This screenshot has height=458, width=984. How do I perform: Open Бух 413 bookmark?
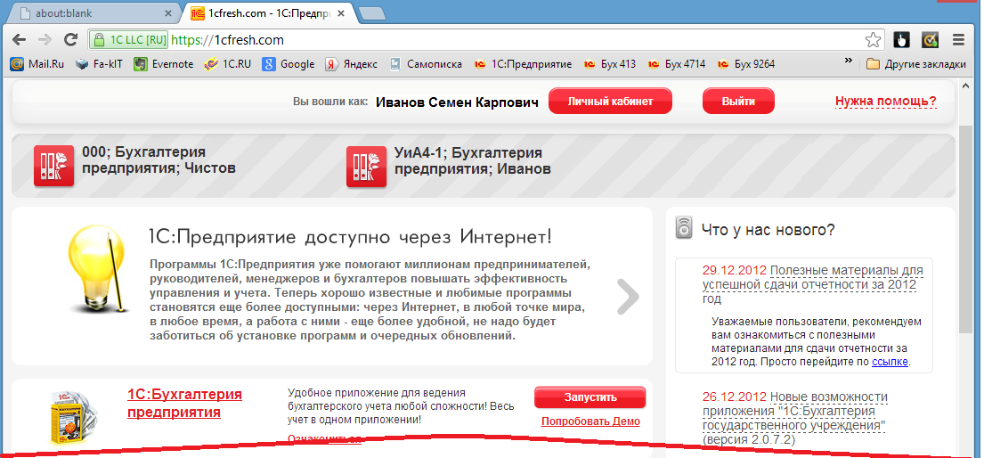pyautogui.click(x=609, y=64)
